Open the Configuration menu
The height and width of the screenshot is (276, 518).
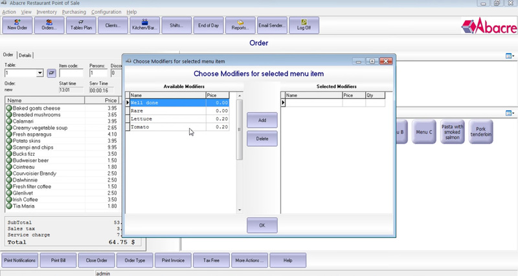(106, 12)
